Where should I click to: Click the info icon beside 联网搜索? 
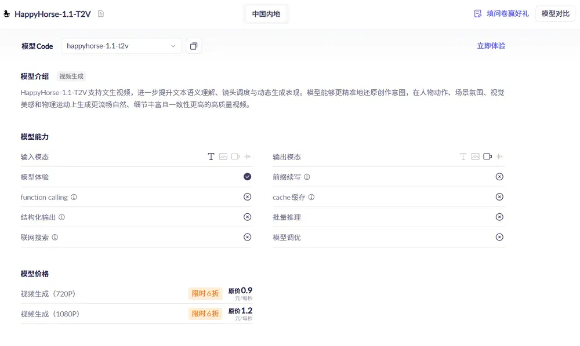[55, 237]
